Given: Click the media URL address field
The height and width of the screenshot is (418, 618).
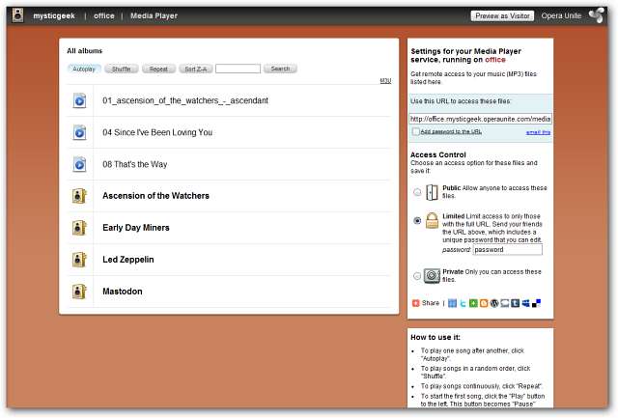Looking at the screenshot, I should point(481,119).
